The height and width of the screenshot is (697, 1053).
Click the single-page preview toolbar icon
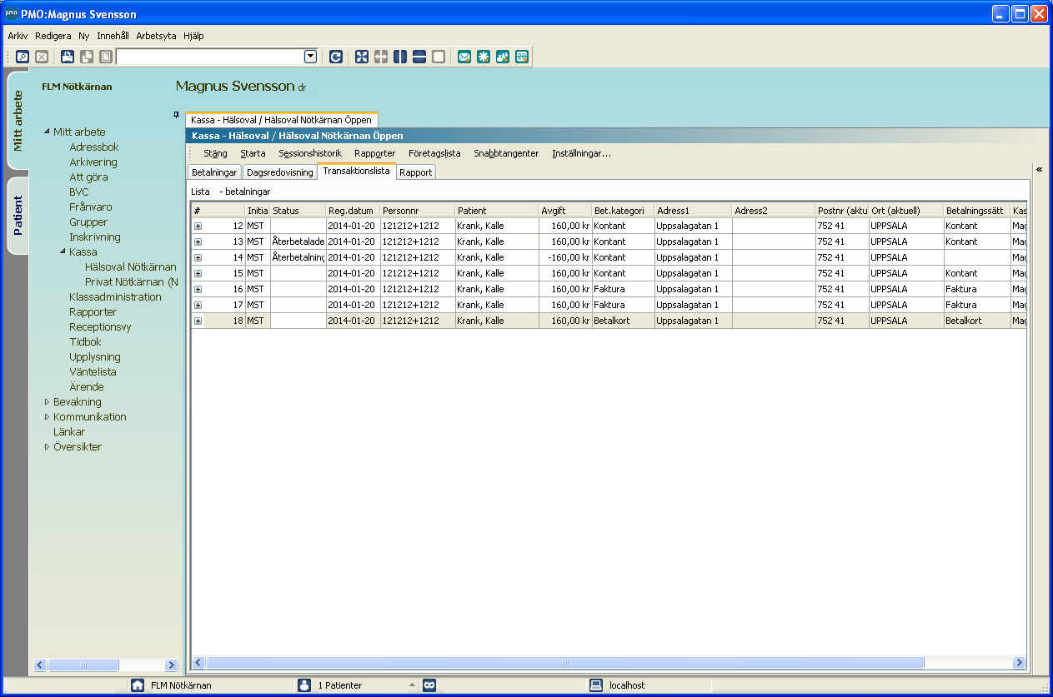pos(105,57)
